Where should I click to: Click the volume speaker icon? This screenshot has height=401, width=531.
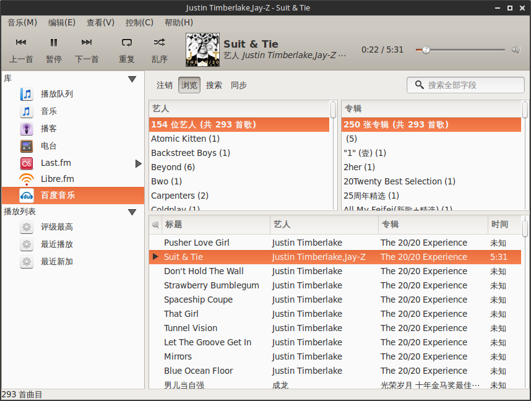pyautogui.click(x=516, y=50)
